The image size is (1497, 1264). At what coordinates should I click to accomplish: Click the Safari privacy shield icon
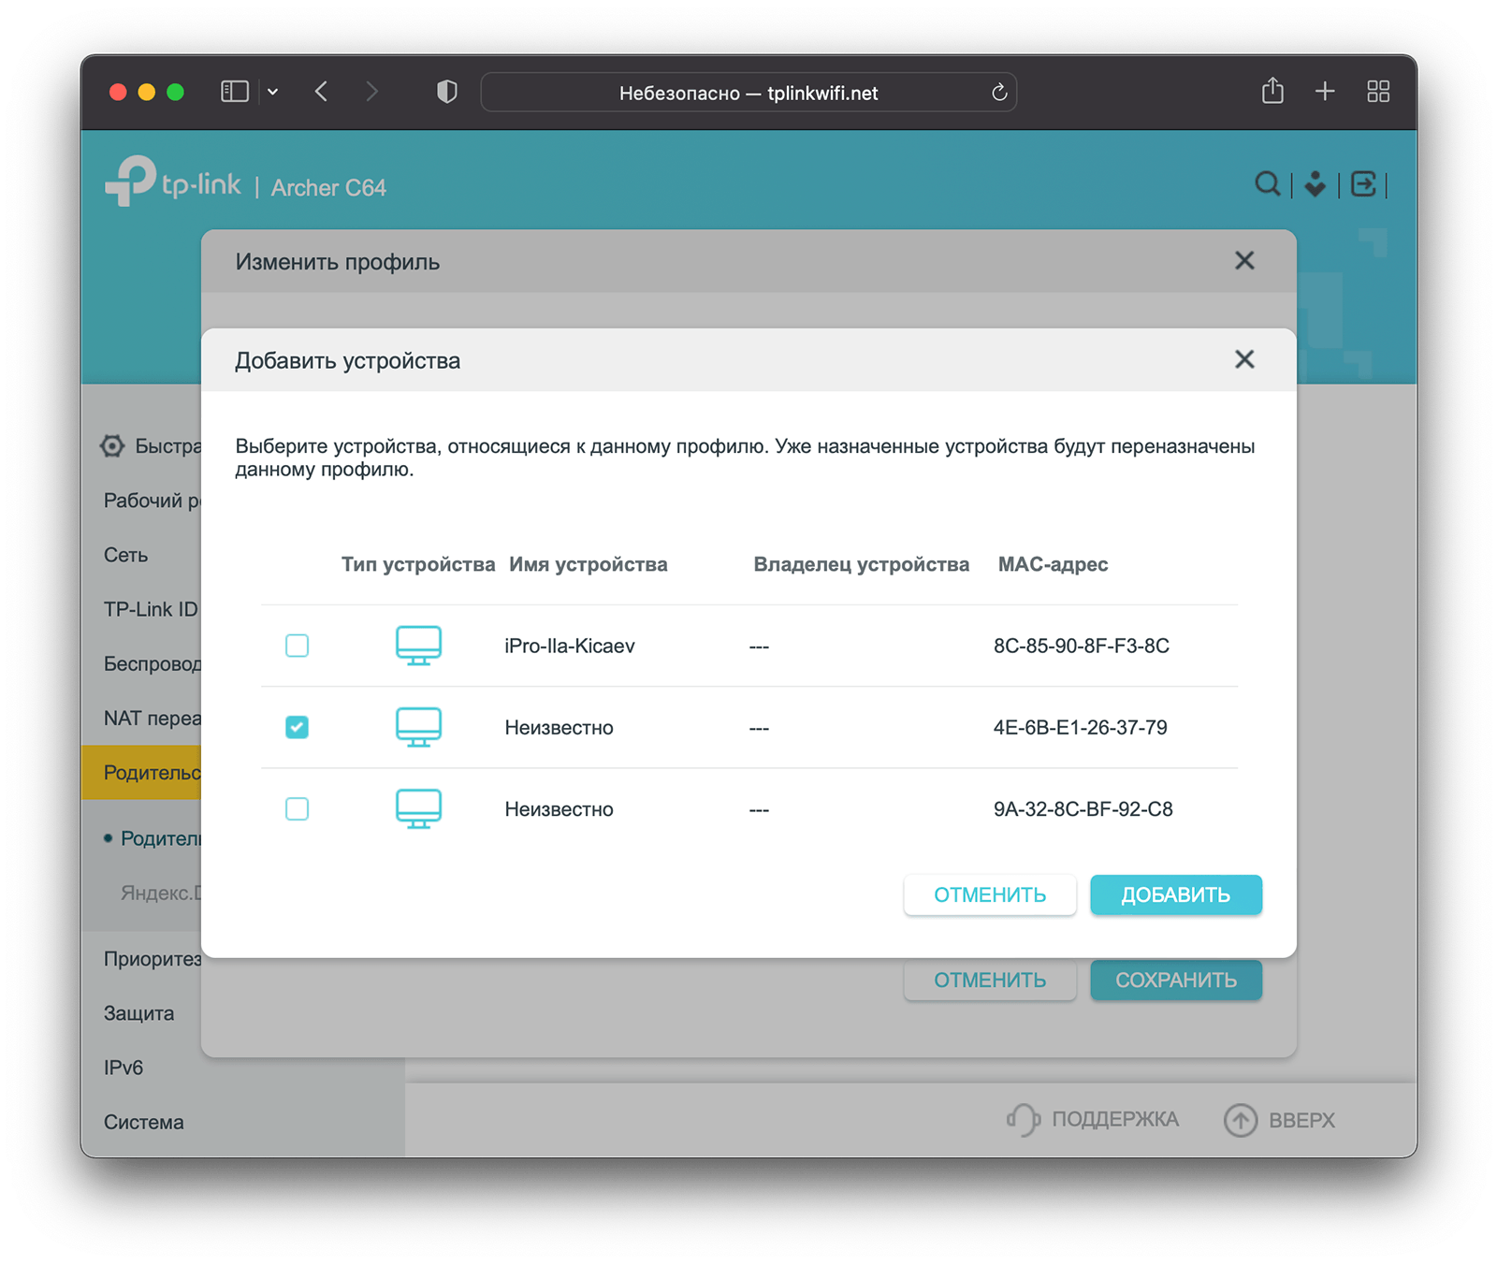(447, 92)
